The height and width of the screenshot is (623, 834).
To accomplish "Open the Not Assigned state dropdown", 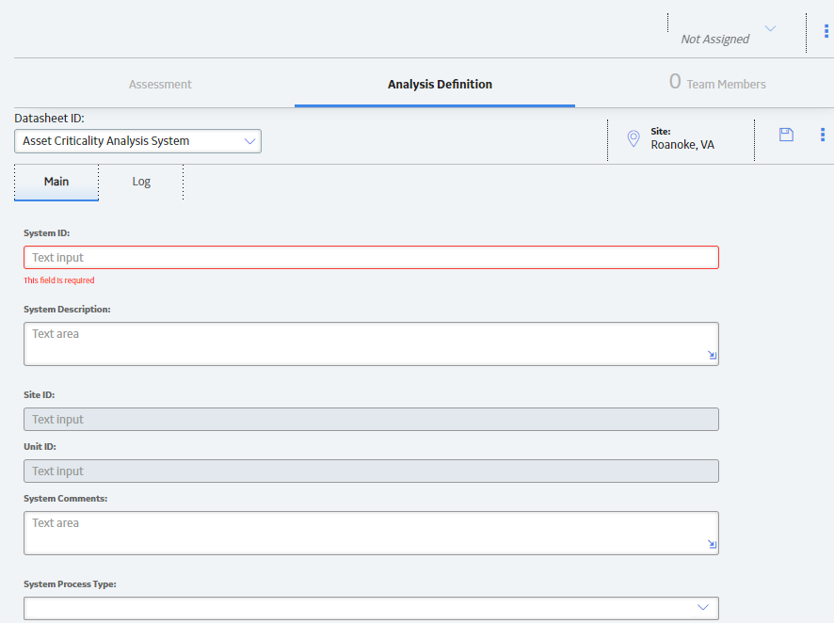I will pyautogui.click(x=729, y=34).
